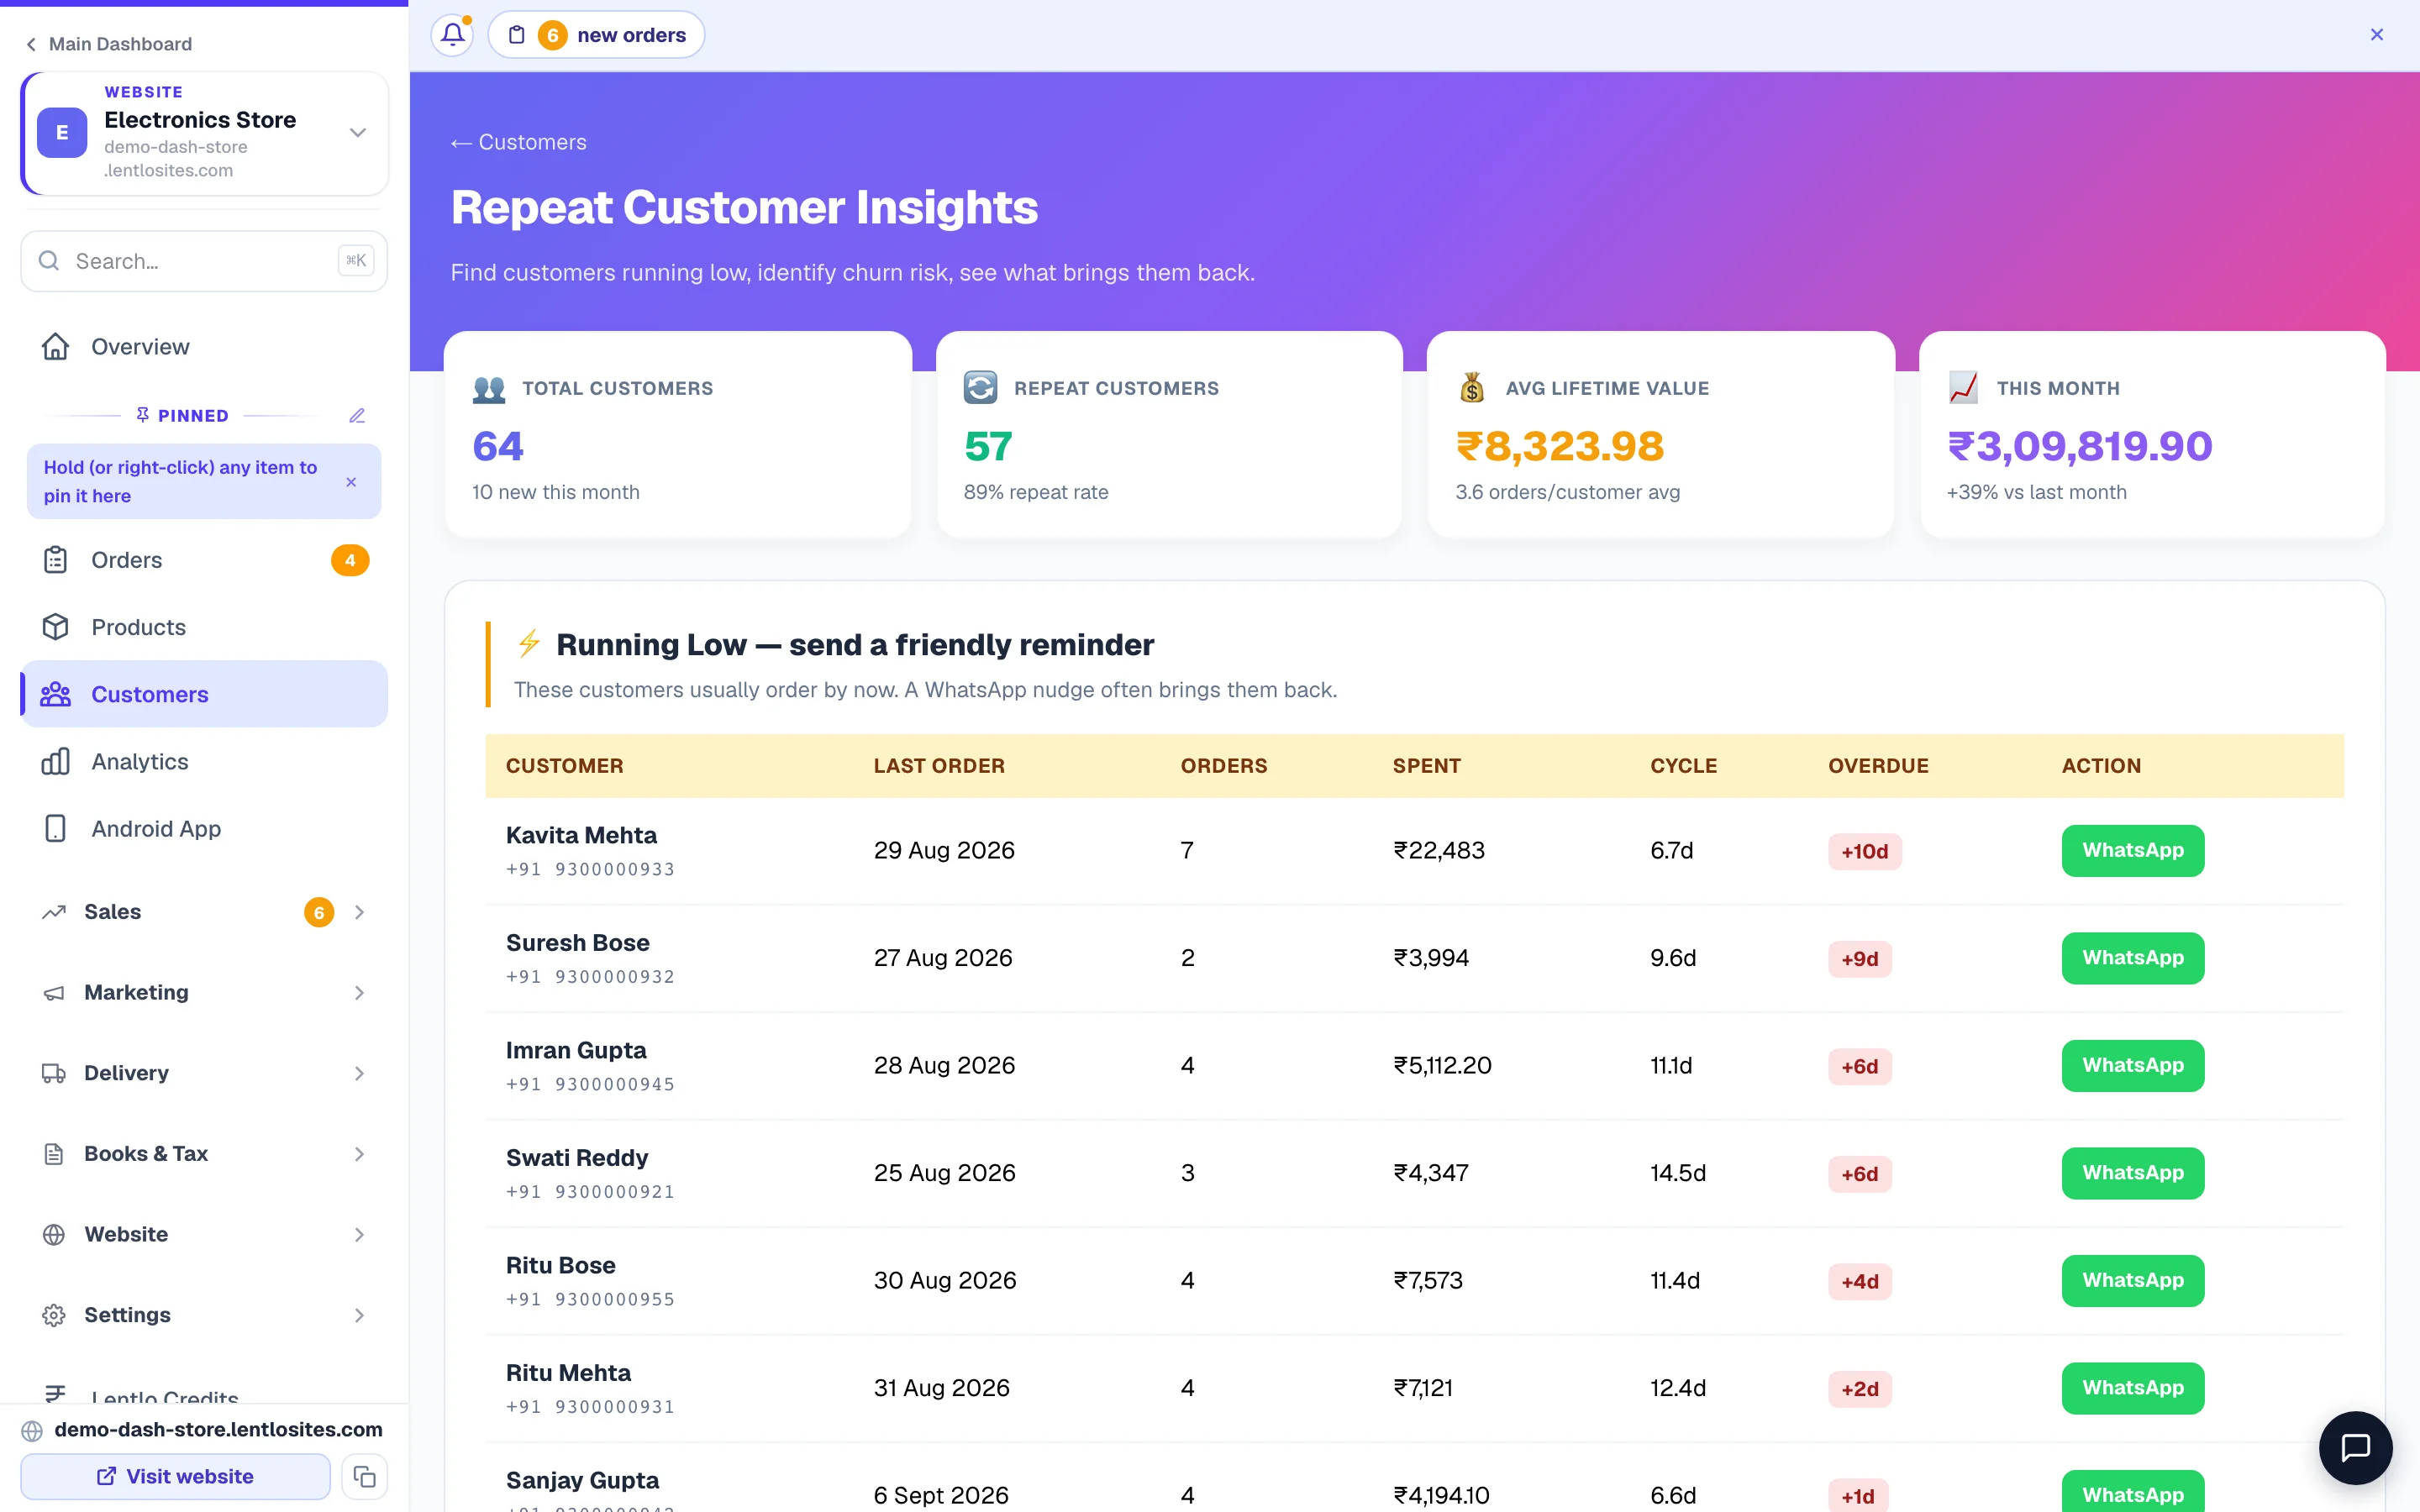2420x1512 pixels.
Task: Expand the Settings section
Action: click(x=204, y=1316)
